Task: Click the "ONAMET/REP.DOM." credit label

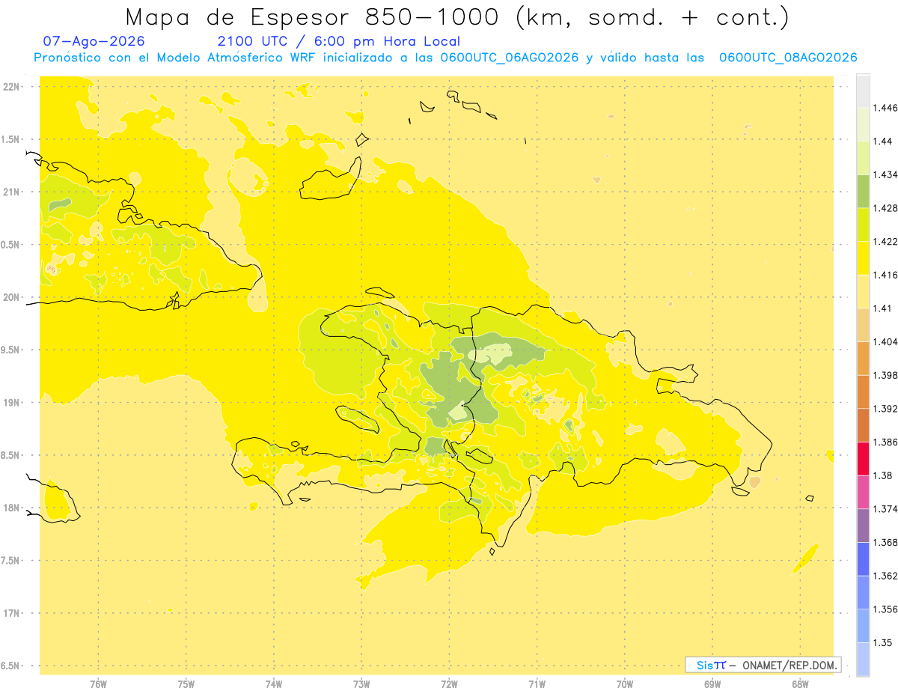Action: click(x=790, y=665)
